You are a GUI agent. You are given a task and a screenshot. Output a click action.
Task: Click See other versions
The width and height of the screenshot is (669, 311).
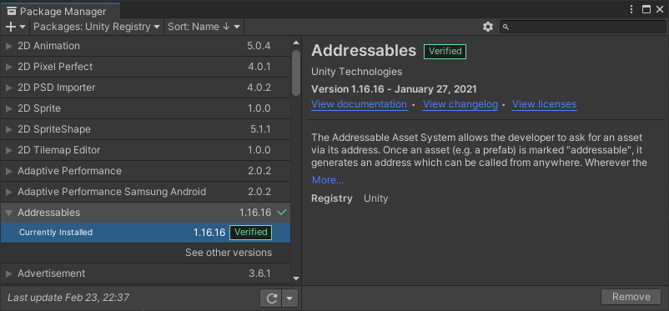tap(229, 253)
